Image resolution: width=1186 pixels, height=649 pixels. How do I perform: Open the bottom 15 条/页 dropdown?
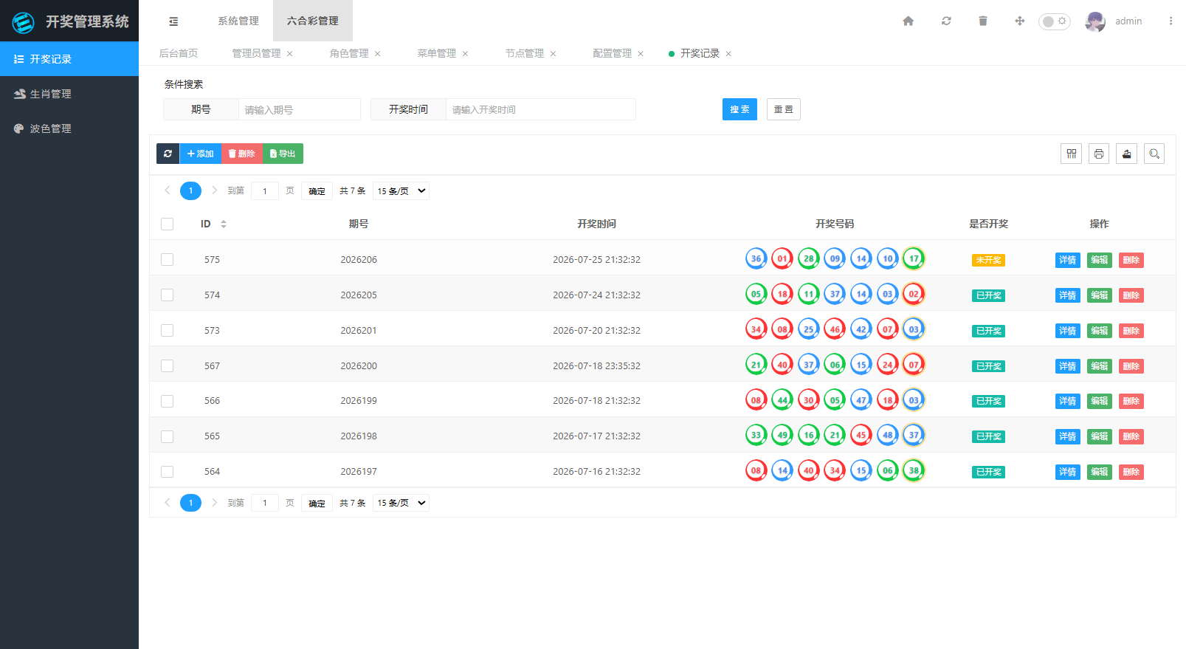[401, 503]
